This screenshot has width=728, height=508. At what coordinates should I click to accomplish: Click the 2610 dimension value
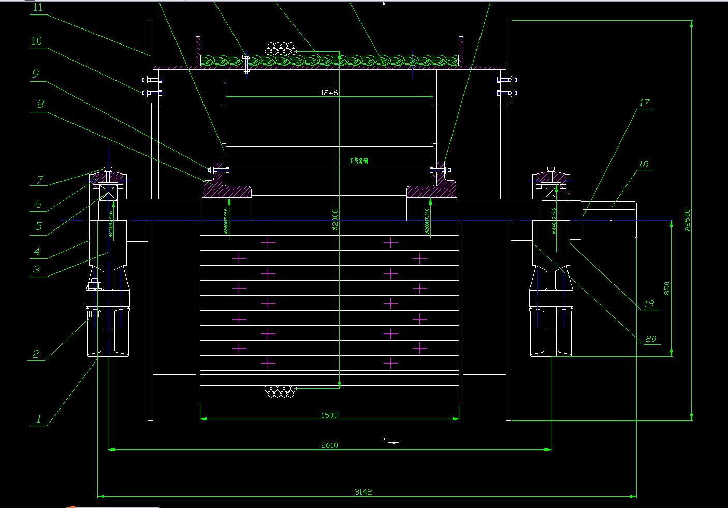pyautogui.click(x=329, y=445)
